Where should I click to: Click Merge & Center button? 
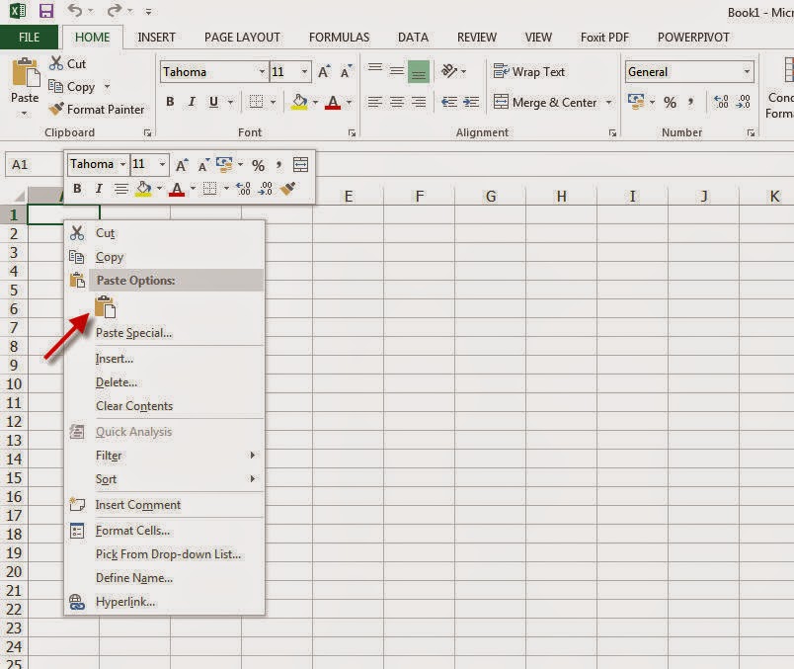545,102
